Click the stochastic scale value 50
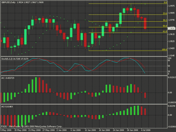Viewport: 176px width, 132px height. 169,66
